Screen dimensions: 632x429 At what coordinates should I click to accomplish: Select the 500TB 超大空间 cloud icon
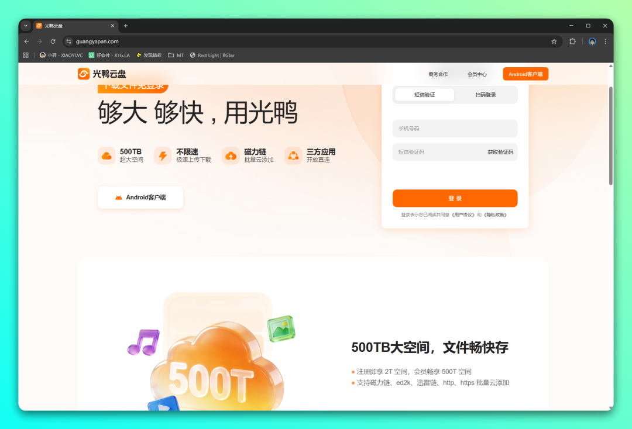(x=105, y=155)
